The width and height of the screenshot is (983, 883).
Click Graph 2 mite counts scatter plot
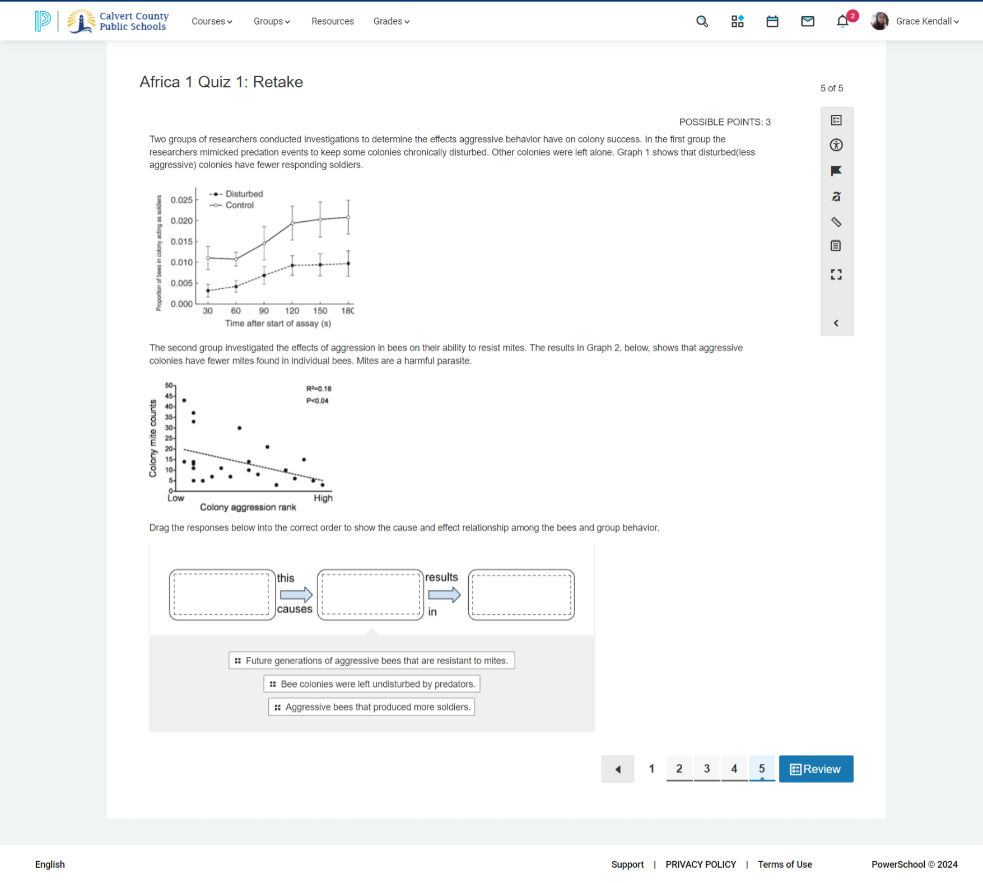click(241, 447)
